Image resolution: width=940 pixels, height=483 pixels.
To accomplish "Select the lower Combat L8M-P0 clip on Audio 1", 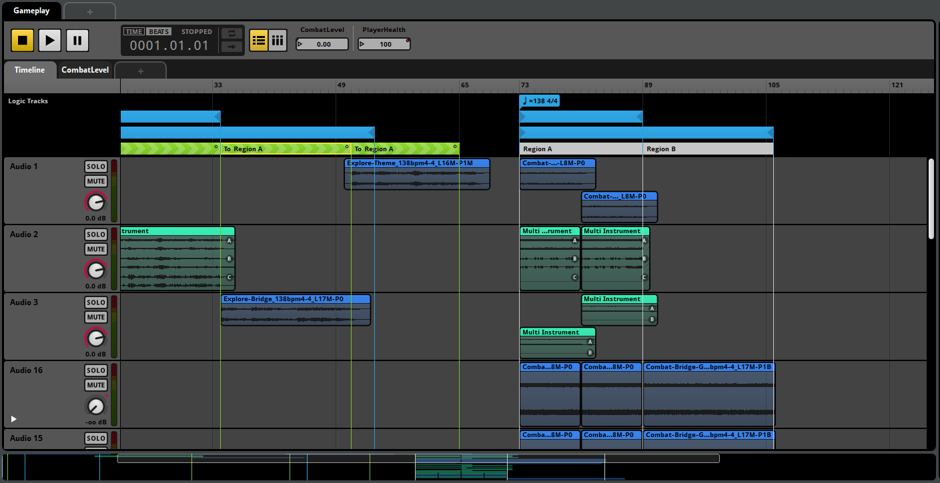I will point(619,207).
